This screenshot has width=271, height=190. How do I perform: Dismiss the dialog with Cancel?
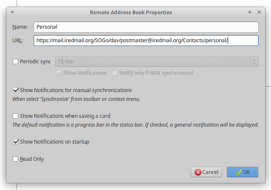(206, 172)
